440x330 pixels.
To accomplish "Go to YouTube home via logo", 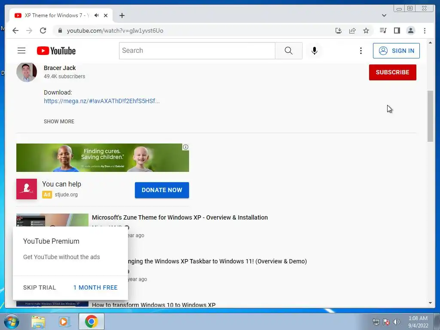I will click(56, 51).
